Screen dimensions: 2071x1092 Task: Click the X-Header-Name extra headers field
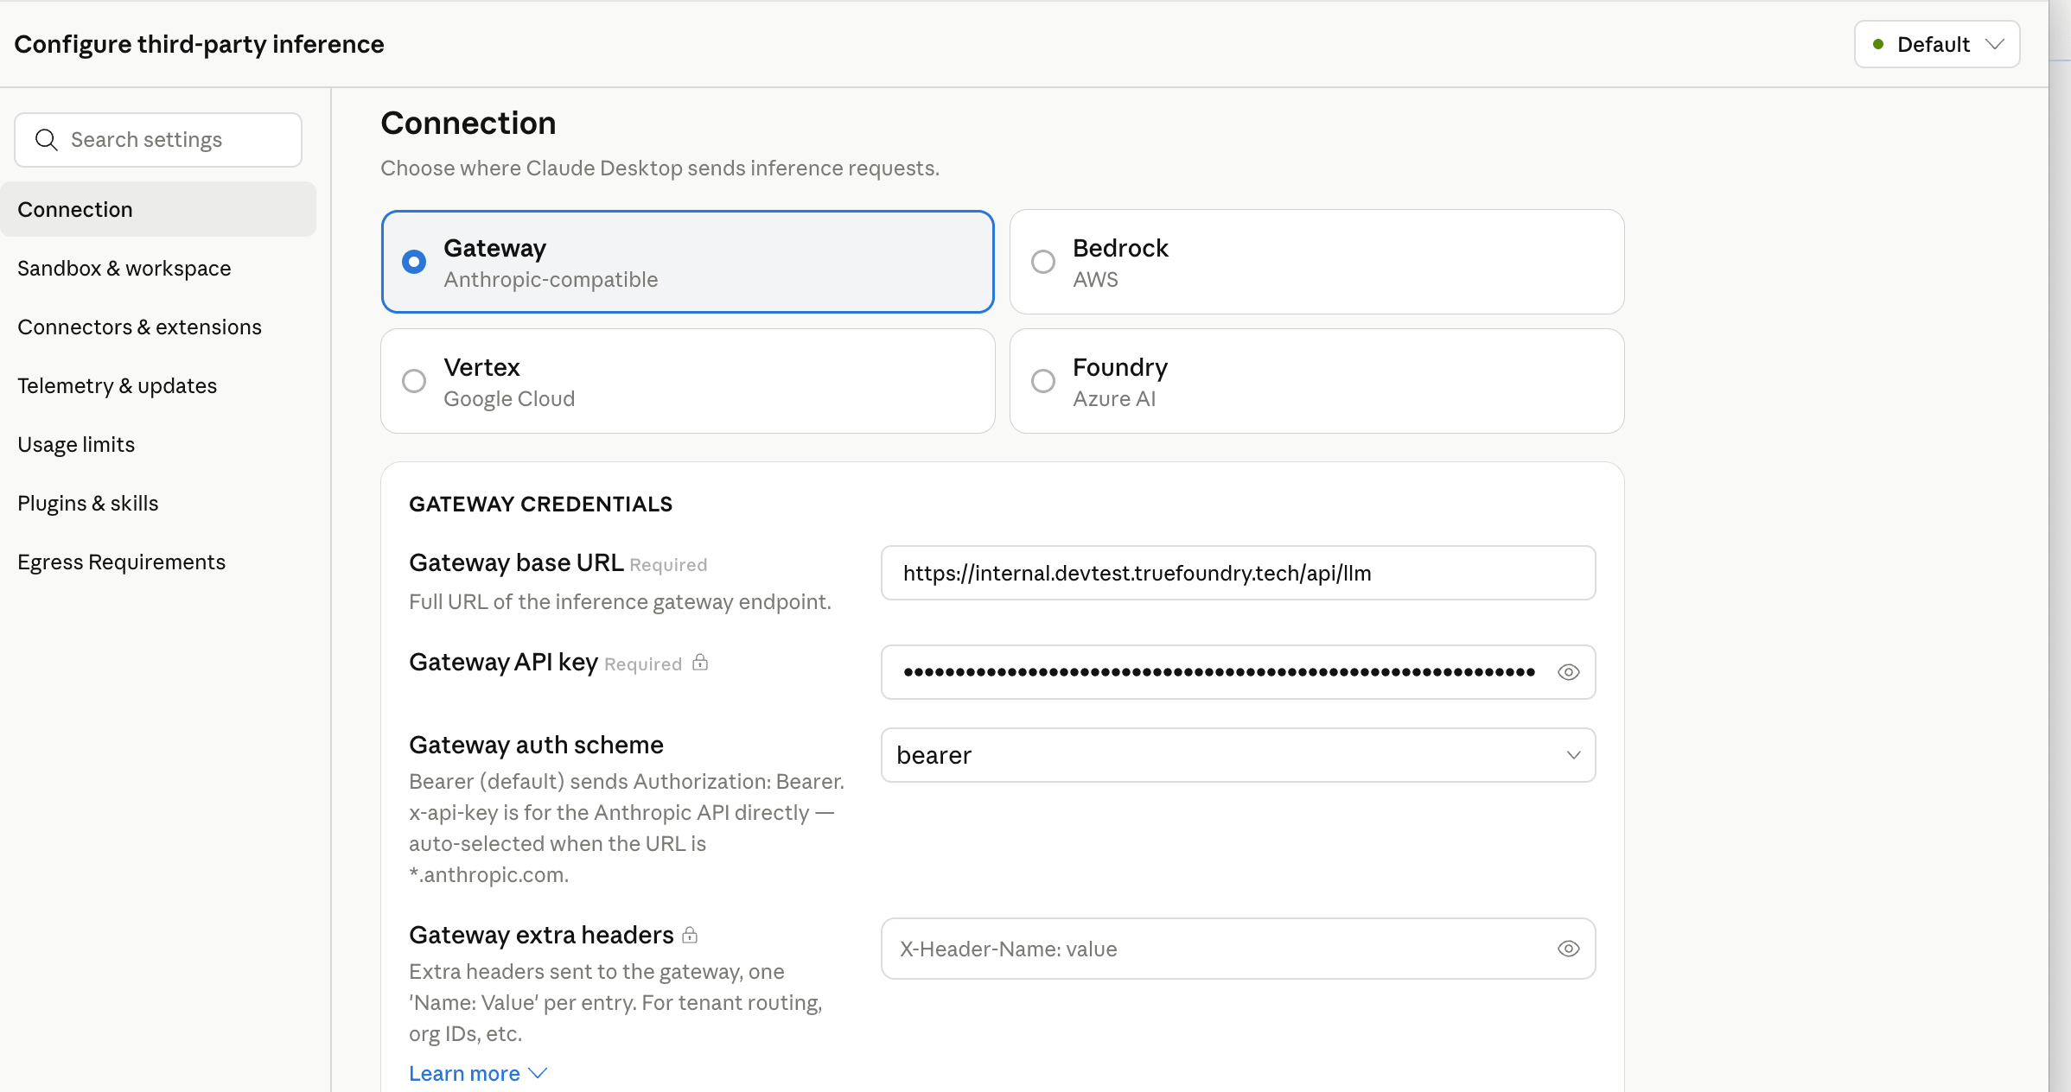(x=1238, y=949)
